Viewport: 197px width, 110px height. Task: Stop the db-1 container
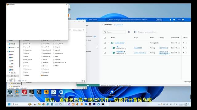point(183,48)
